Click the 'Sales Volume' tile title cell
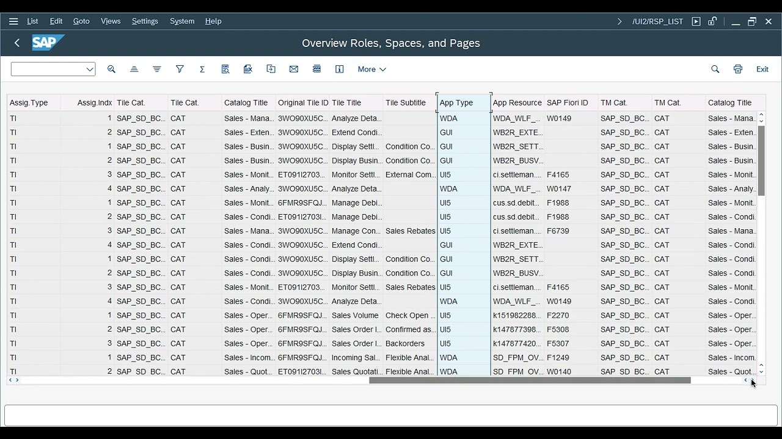This screenshot has width=782, height=439. (x=356, y=316)
